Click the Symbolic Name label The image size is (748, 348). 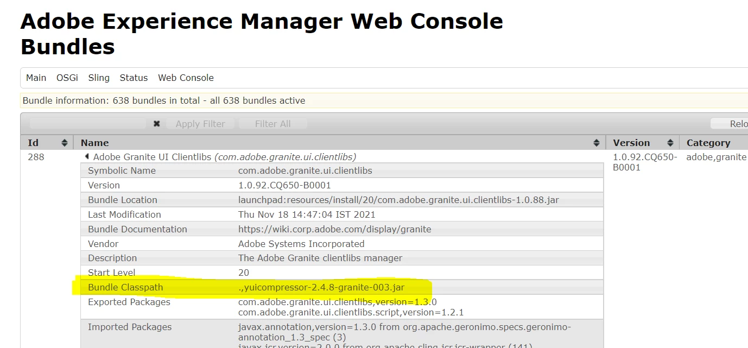(122, 170)
